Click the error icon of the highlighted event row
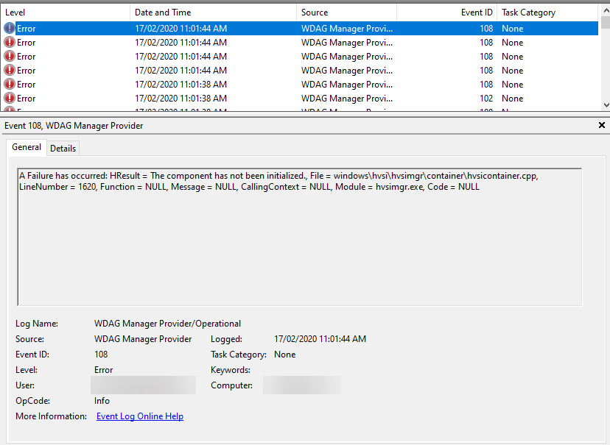 tap(9, 29)
